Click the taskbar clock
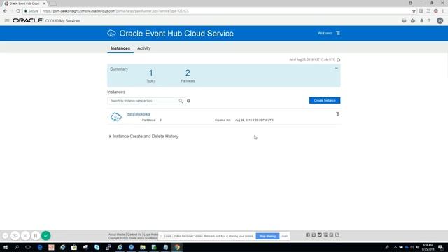The image size is (448, 252). [x=428, y=247]
